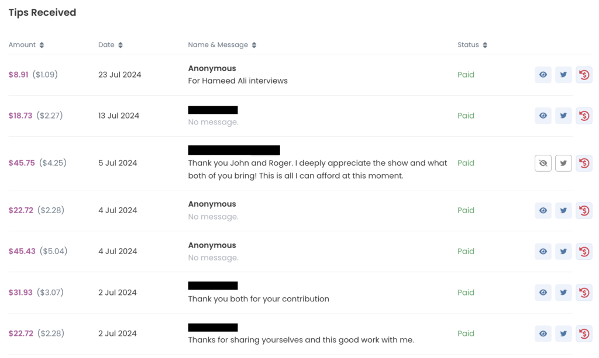The width and height of the screenshot is (599, 358).
Task: Click refund icon for the $18.73 tip
Action: tap(584, 116)
